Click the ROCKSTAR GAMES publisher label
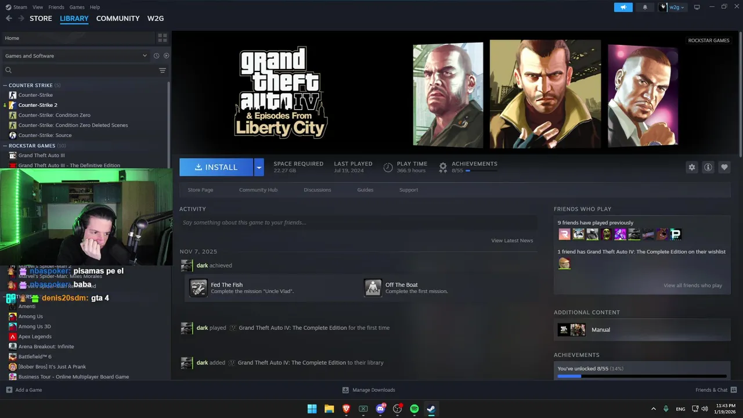 click(x=709, y=41)
